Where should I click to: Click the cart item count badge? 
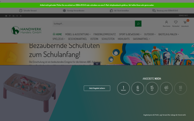188,20
